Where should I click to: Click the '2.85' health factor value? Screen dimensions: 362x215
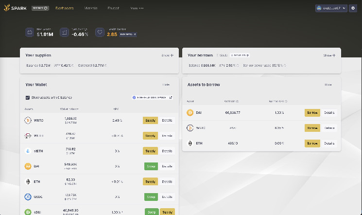click(112, 34)
